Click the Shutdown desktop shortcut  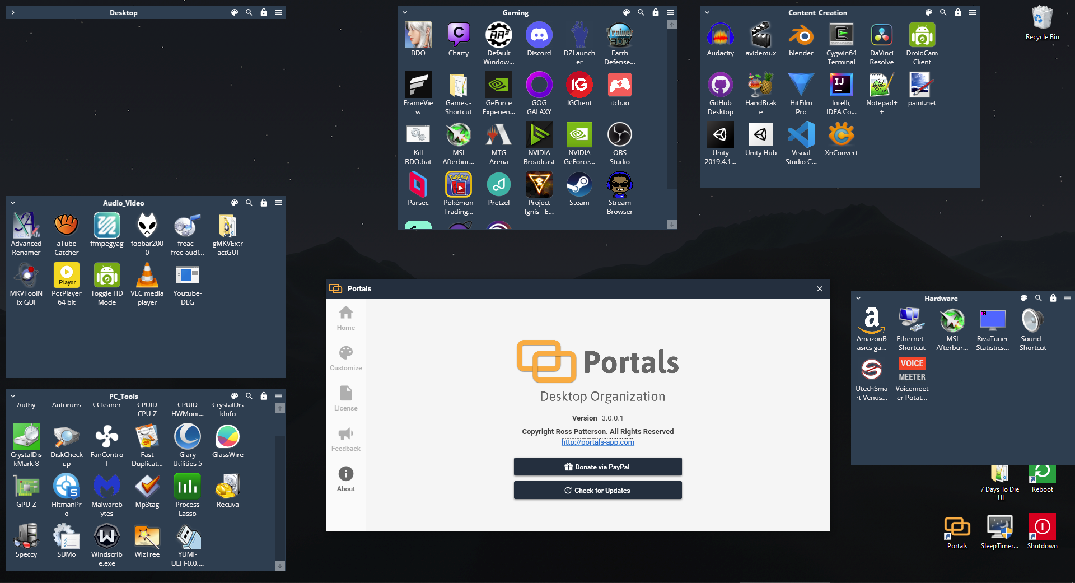tap(1042, 531)
